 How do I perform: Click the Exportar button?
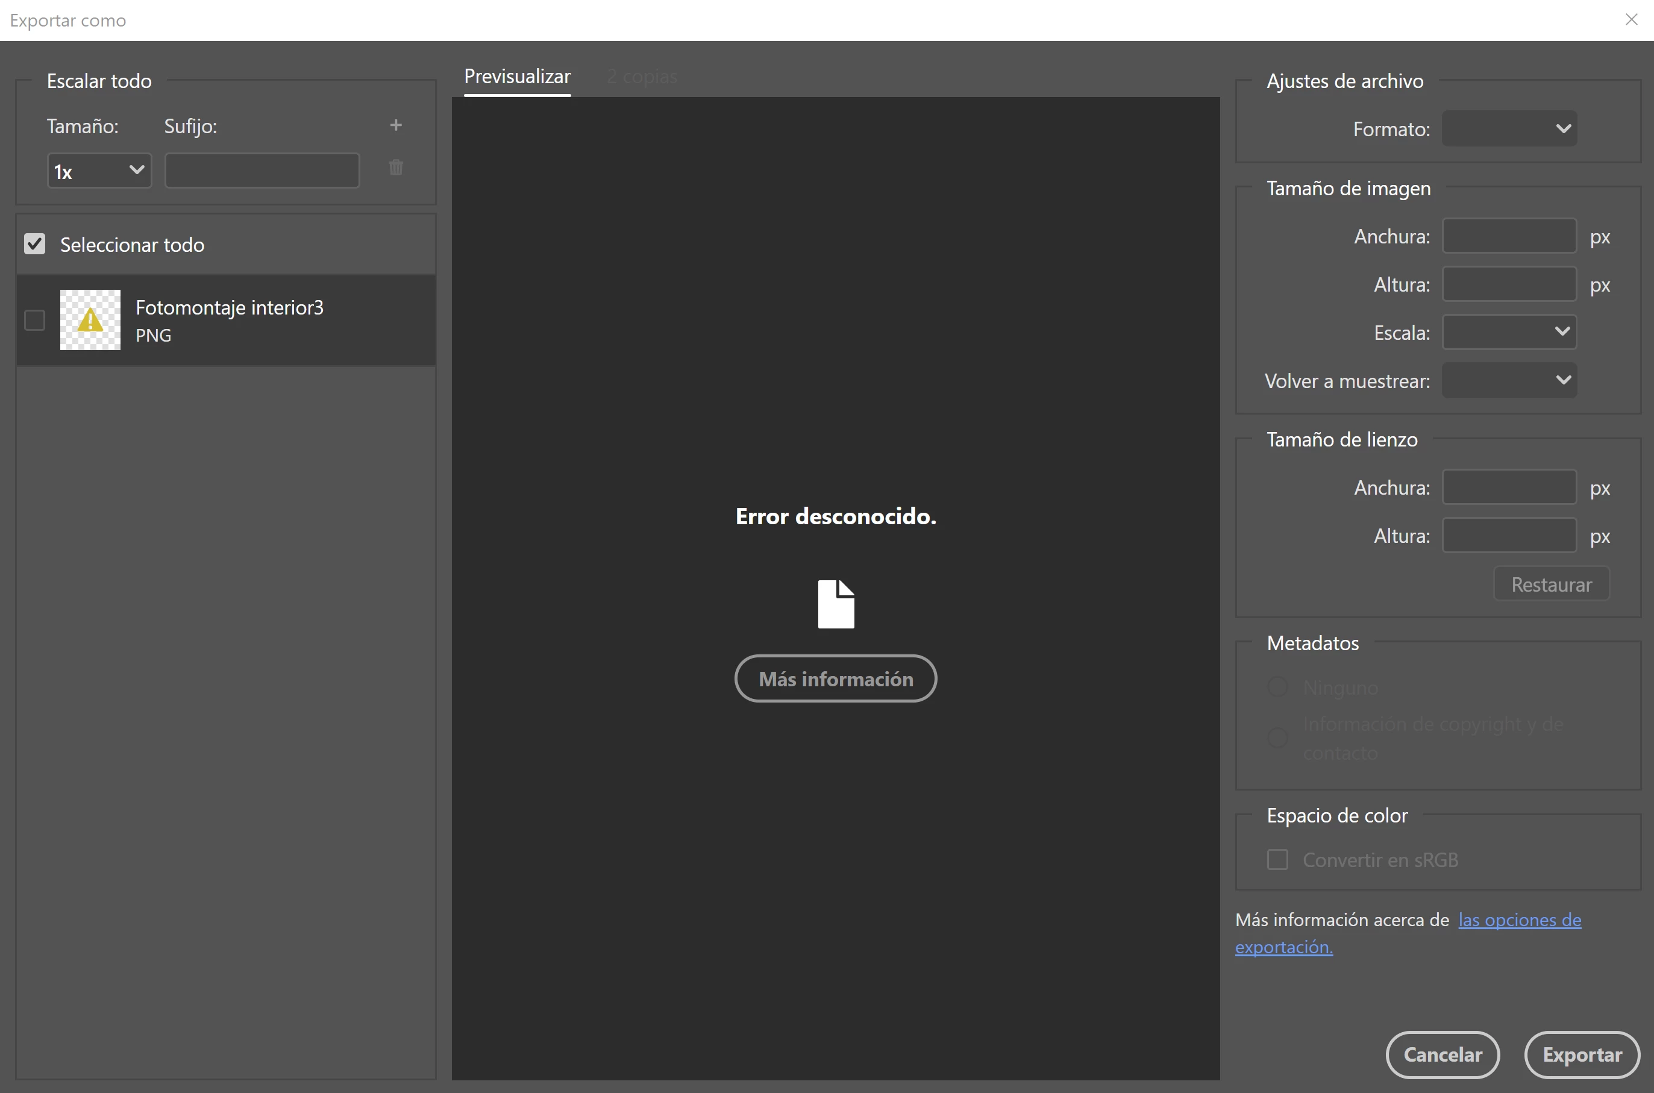point(1582,1054)
